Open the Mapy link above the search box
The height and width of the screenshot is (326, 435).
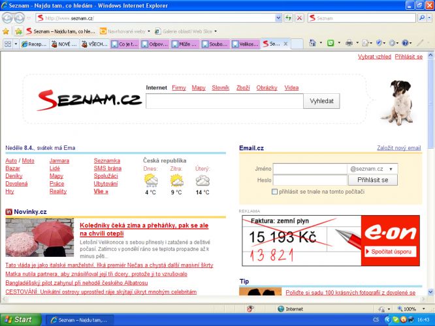[x=199, y=88]
